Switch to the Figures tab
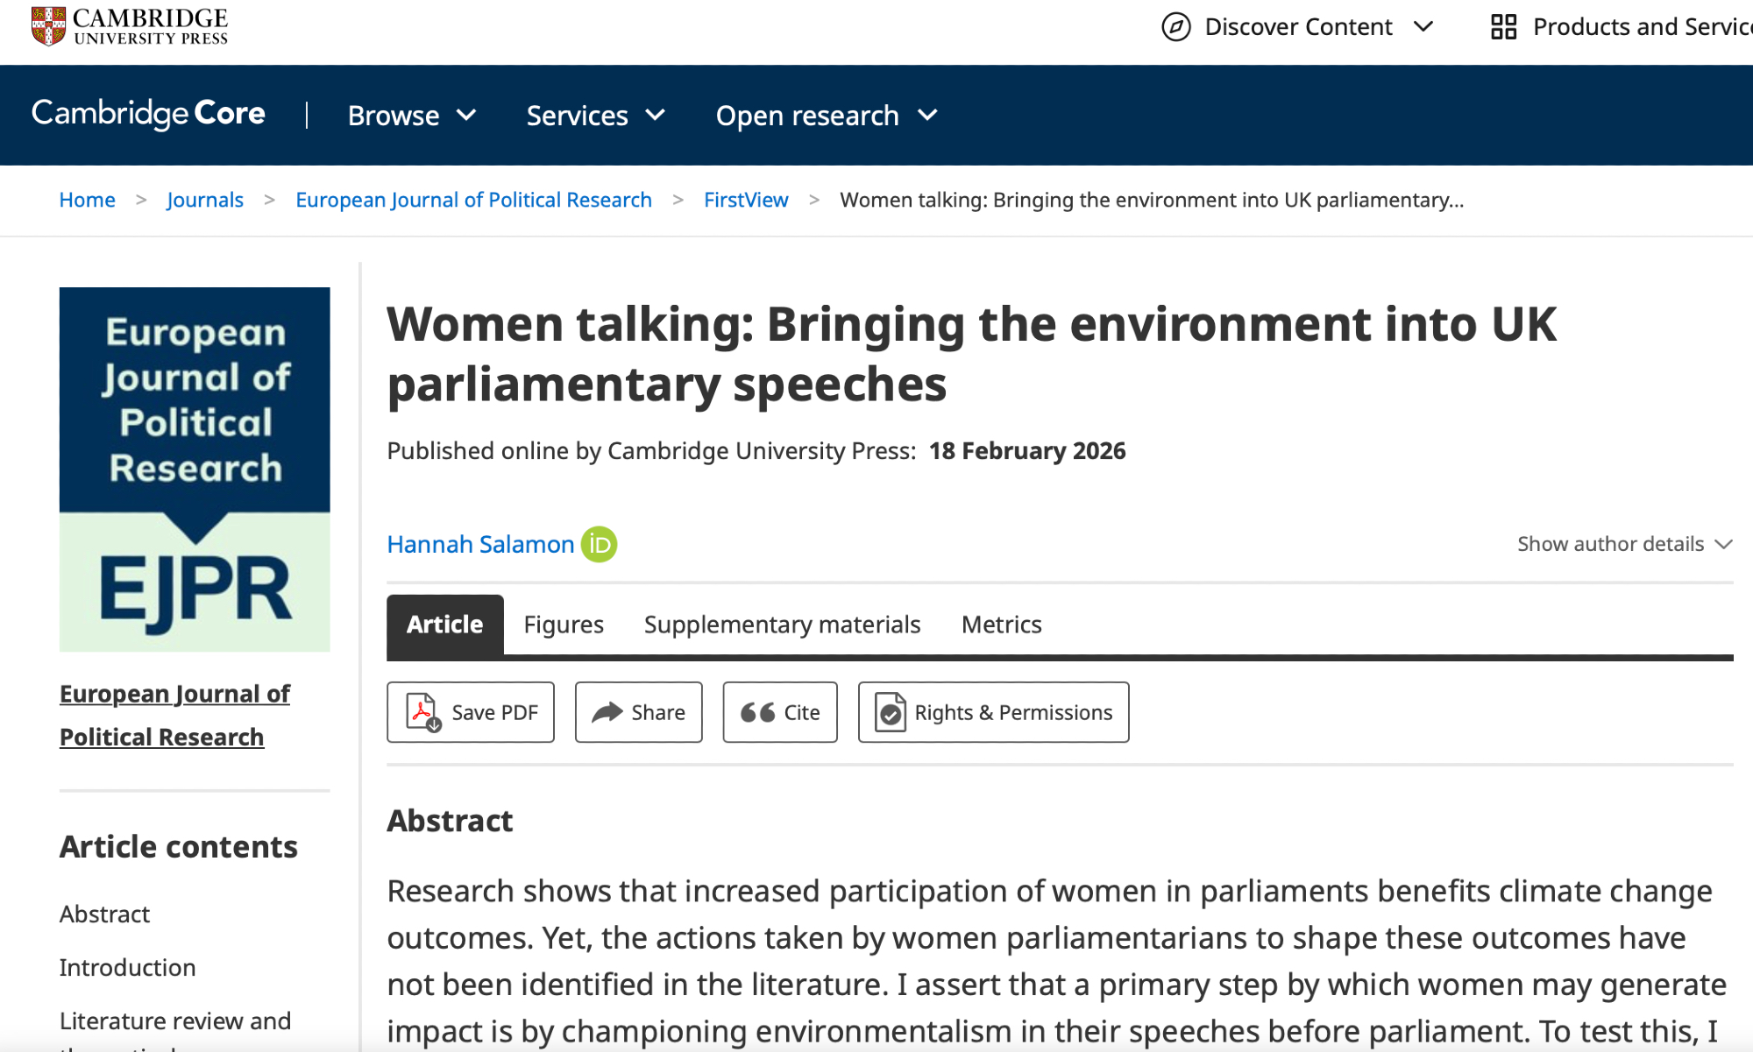 pos(564,625)
